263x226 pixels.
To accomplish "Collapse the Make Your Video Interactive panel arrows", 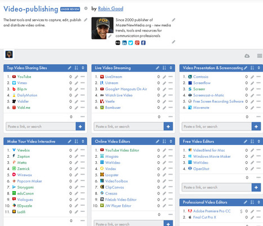I will pos(83,141).
